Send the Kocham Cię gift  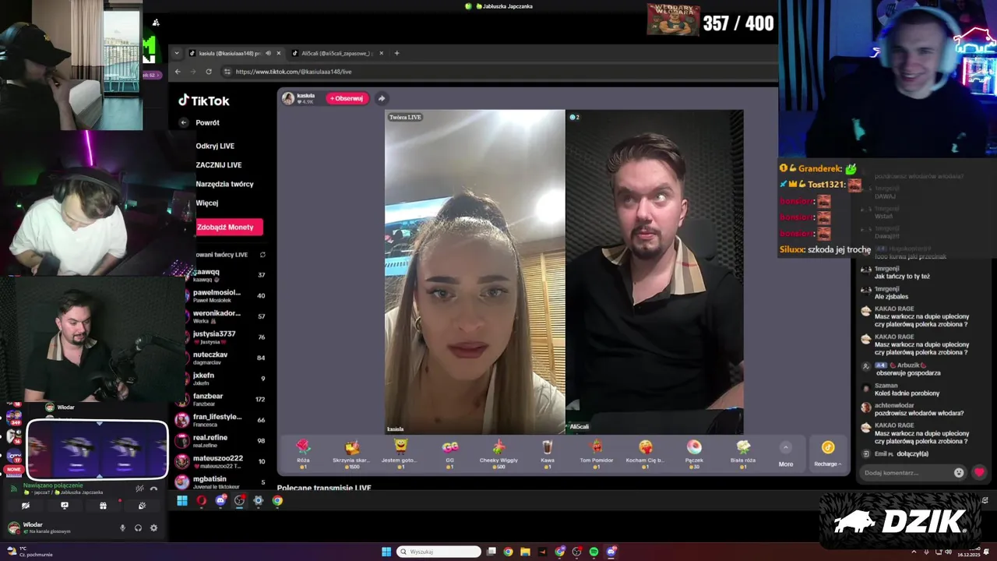coord(645,452)
